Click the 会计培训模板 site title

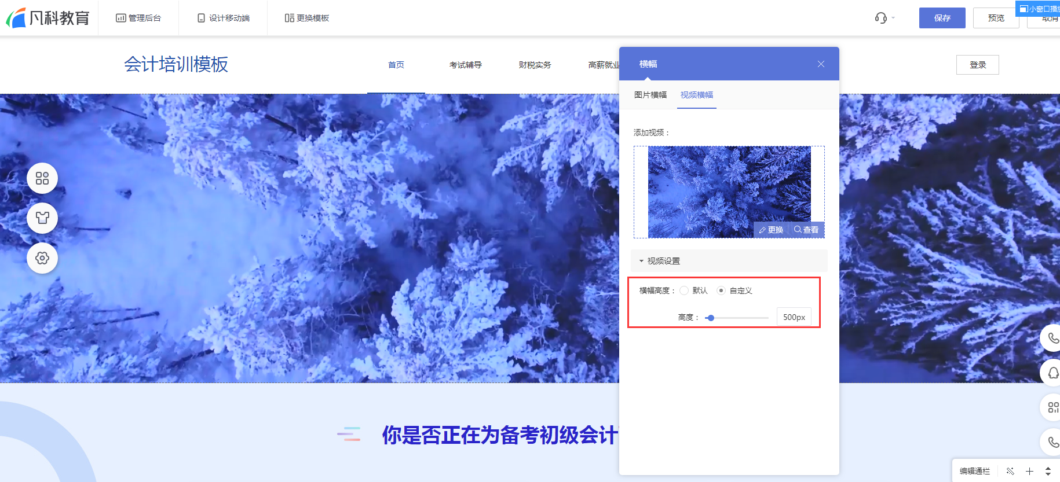176,64
